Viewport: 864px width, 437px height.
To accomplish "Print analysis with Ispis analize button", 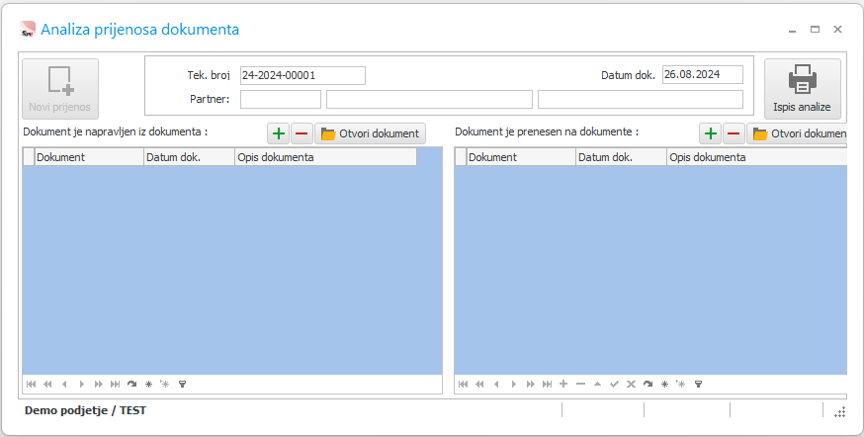I will (803, 89).
